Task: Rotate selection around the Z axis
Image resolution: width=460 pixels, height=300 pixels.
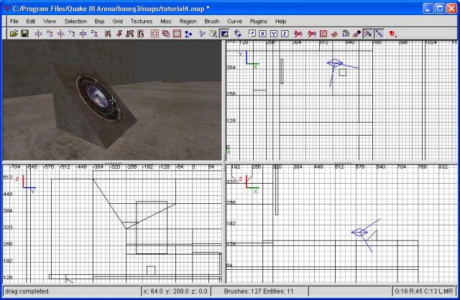Action: coord(94,34)
